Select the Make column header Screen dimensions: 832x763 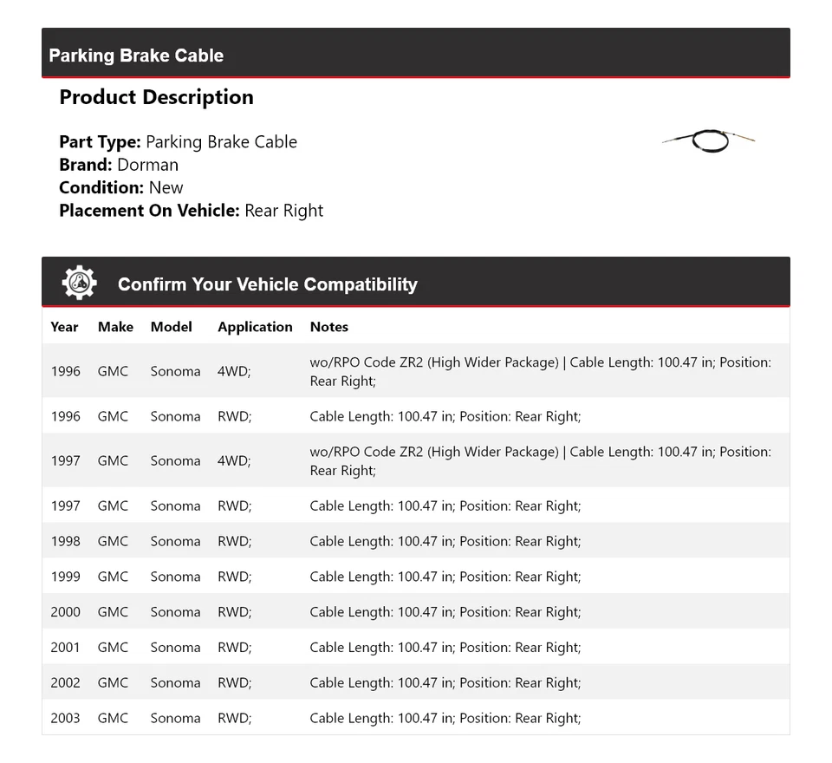point(115,327)
